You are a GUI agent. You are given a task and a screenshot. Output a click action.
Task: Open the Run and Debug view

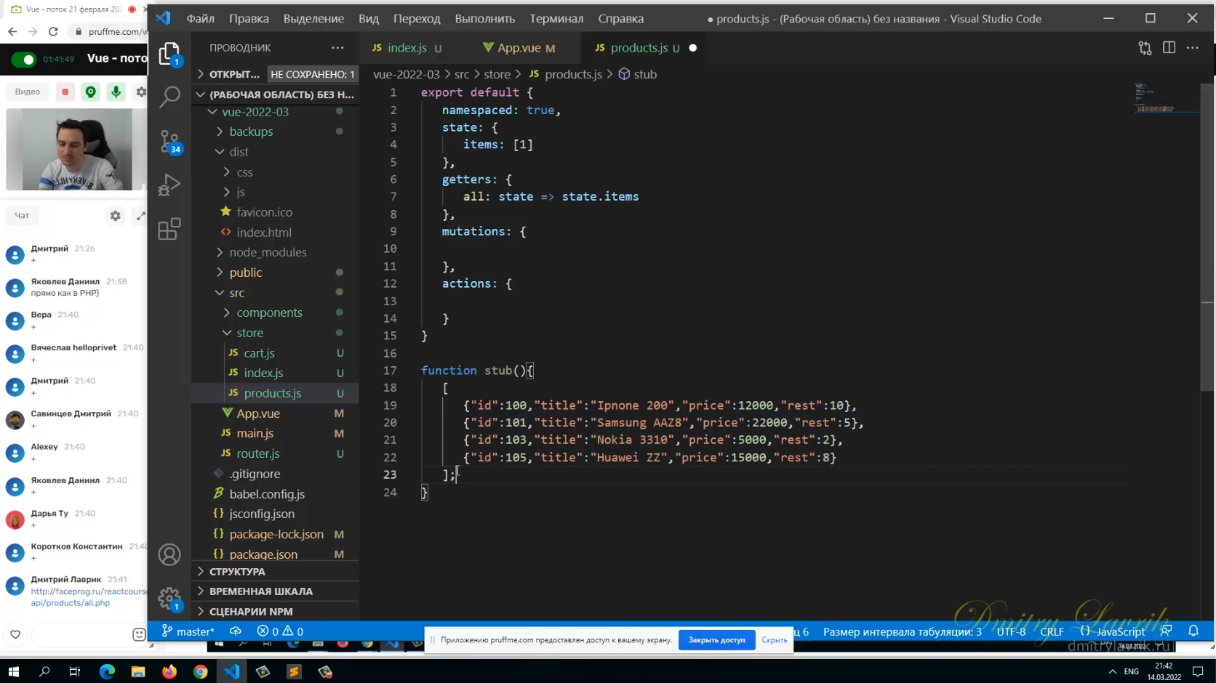coord(169,185)
